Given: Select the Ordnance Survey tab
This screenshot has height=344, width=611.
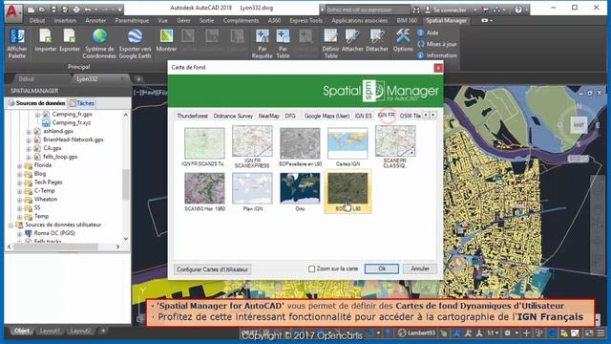Looking at the screenshot, I should [x=233, y=116].
